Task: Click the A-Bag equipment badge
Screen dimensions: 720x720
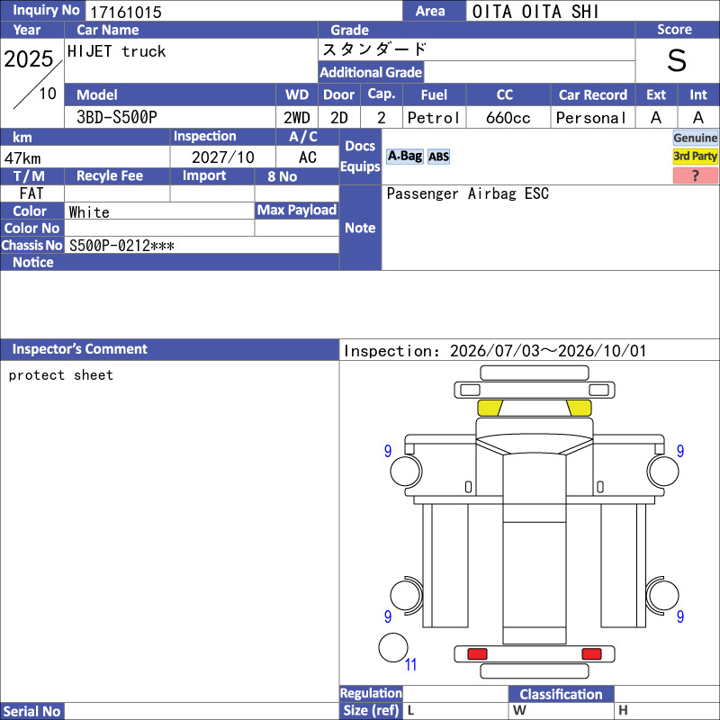Action: click(404, 157)
